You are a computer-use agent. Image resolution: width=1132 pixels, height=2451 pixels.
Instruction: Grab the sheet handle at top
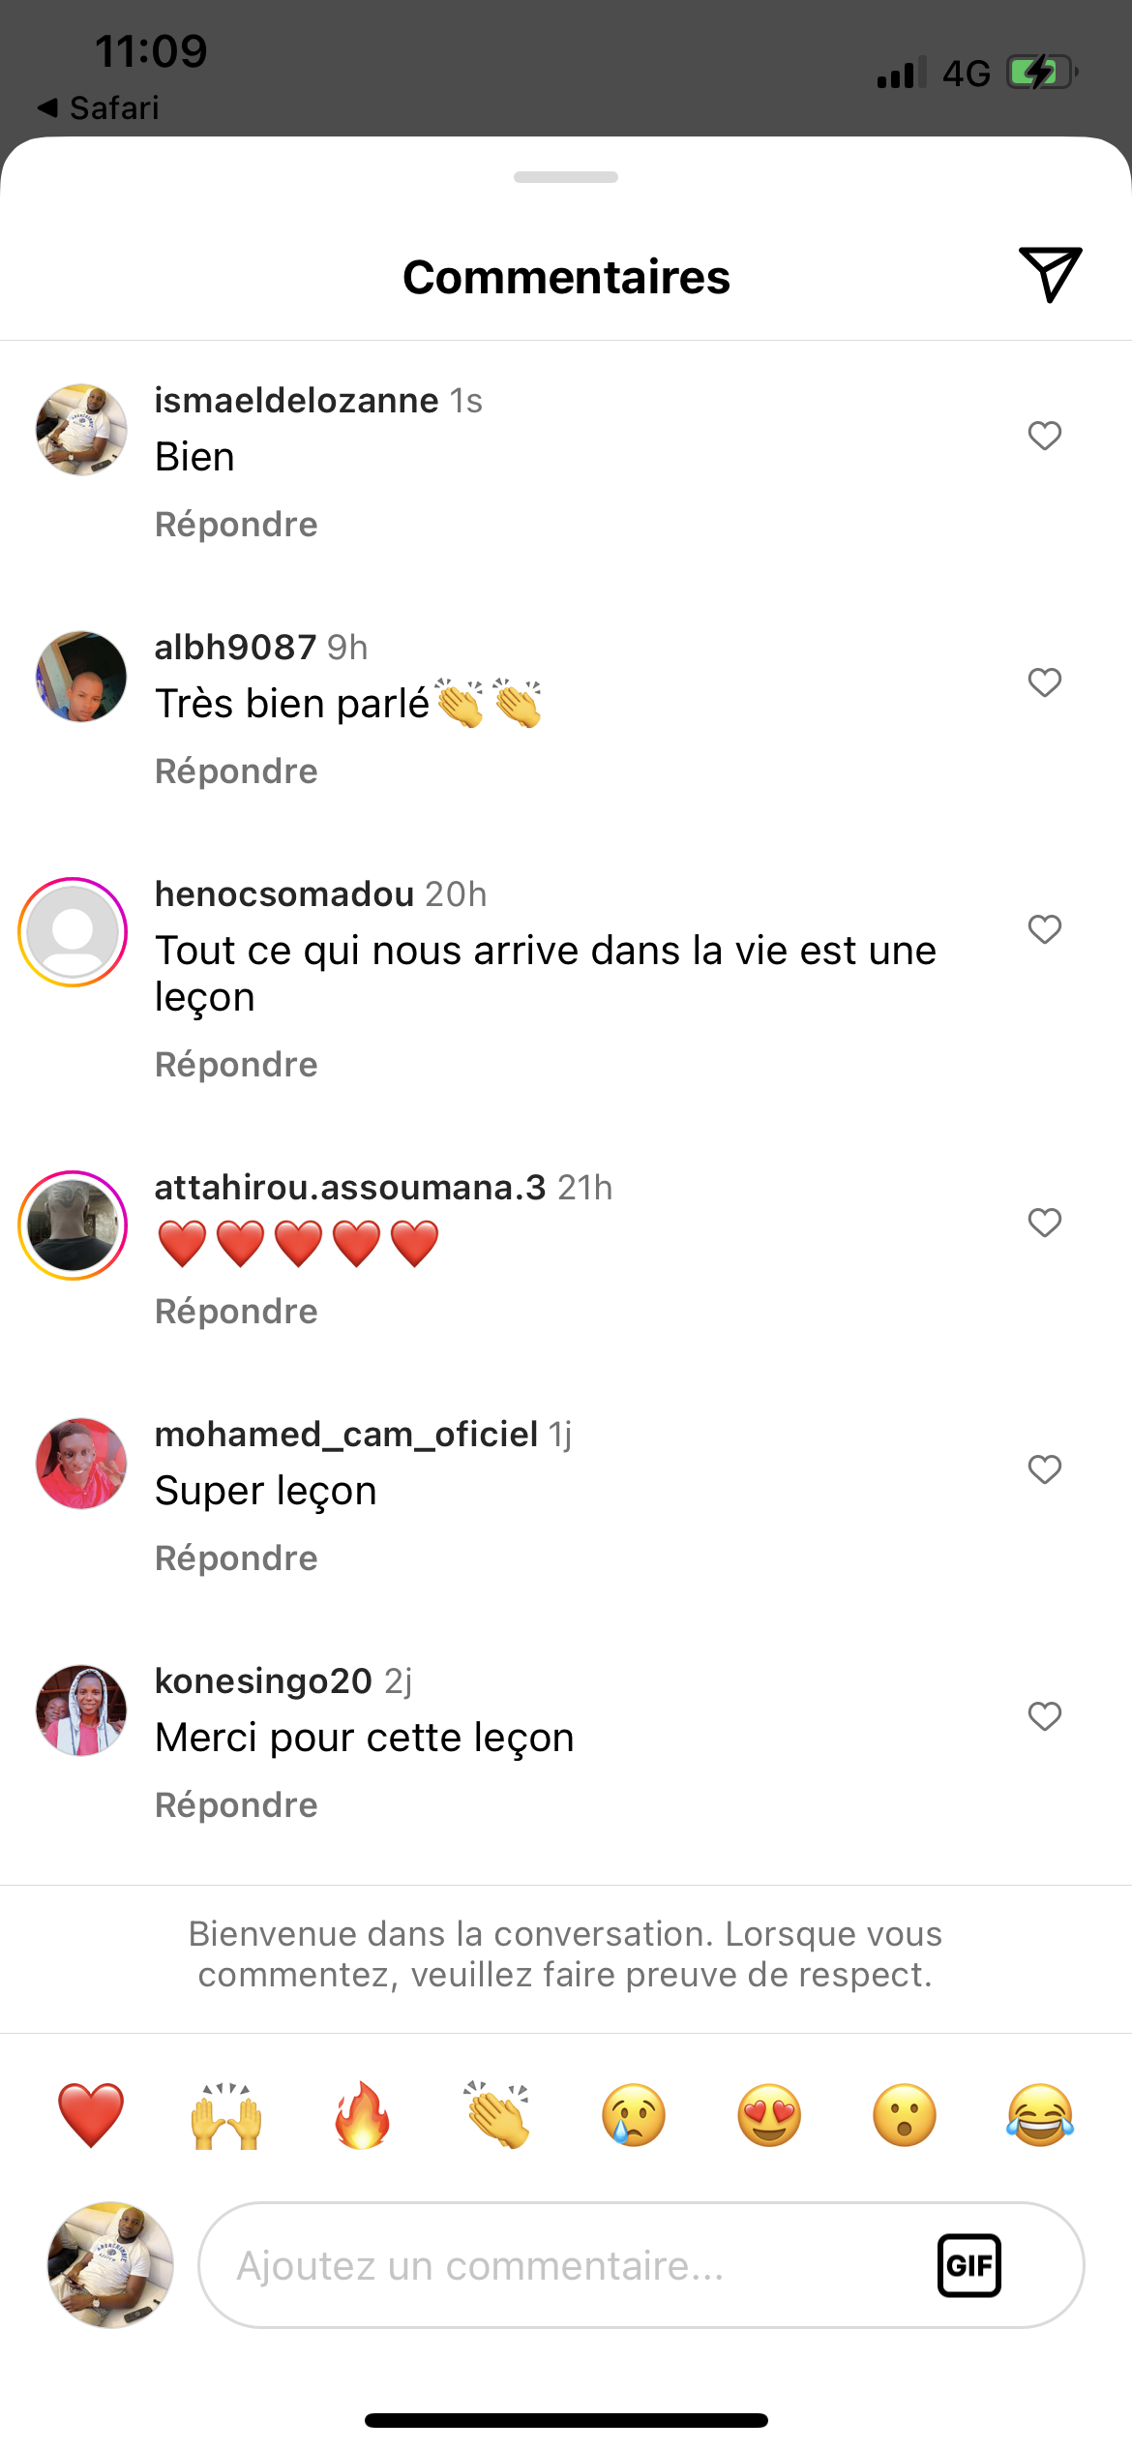[566, 177]
